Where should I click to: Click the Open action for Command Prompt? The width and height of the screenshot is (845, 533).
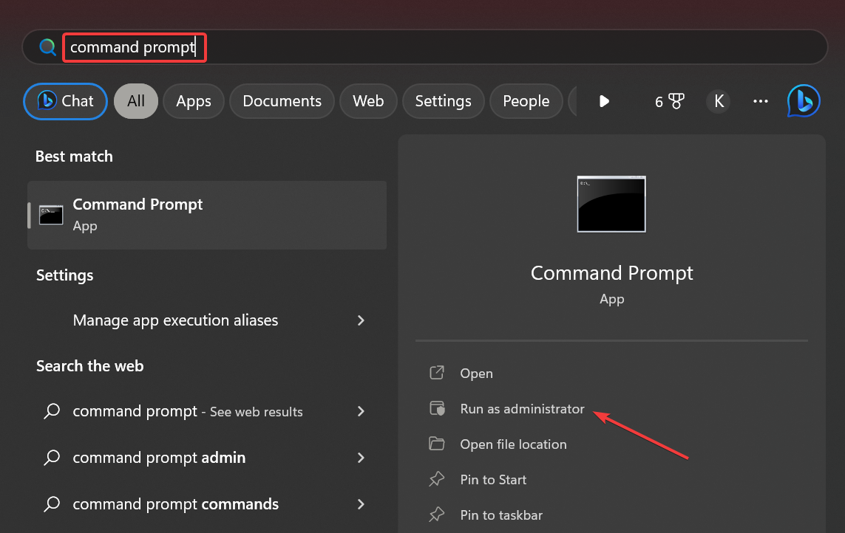click(x=477, y=373)
